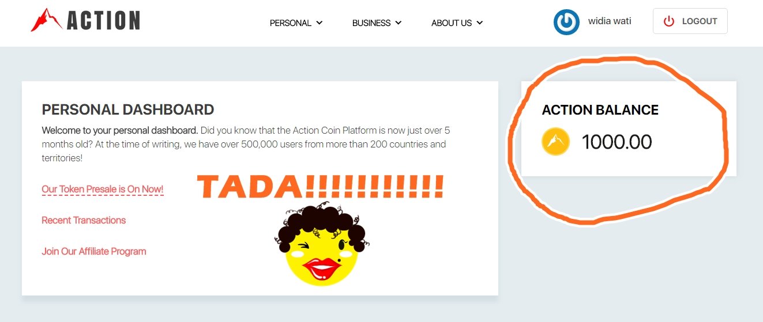This screenshot has width=763, height=322.
Task: Click the PERSONAL DASHBOARD heading
Action: (128, 109)
